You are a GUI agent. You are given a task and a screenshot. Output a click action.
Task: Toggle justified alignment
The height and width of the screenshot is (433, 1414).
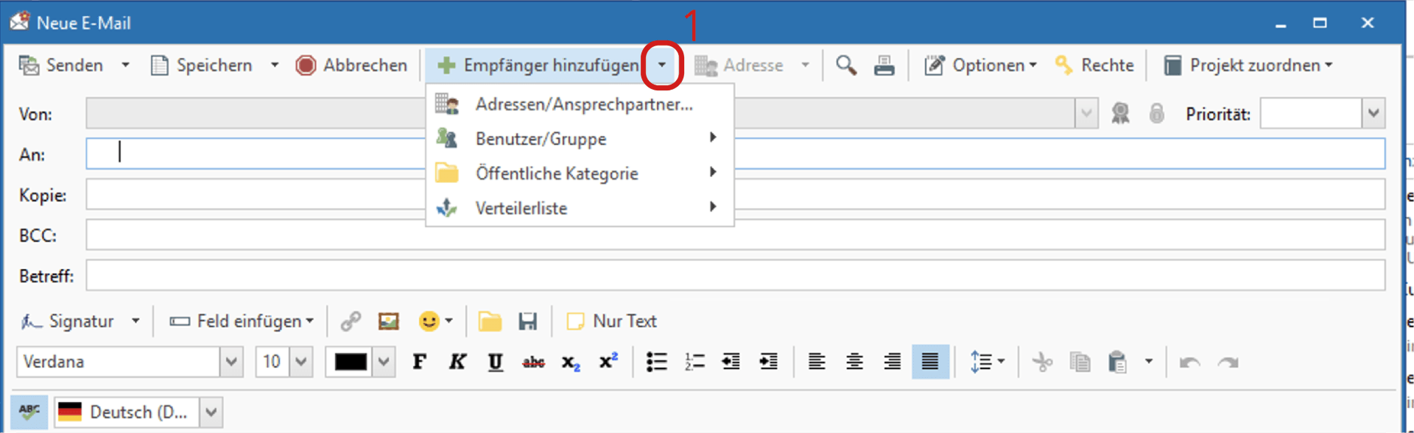point(930,362)
